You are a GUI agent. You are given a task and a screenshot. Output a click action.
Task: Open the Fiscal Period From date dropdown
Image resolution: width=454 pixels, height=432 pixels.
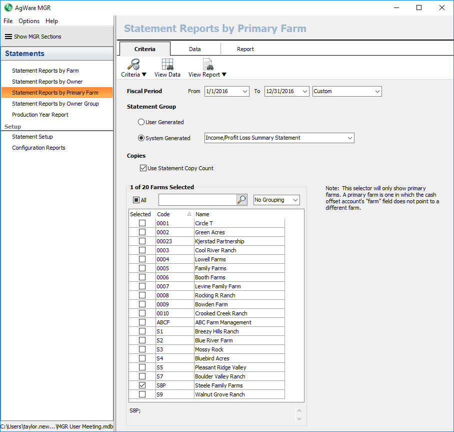244,91
